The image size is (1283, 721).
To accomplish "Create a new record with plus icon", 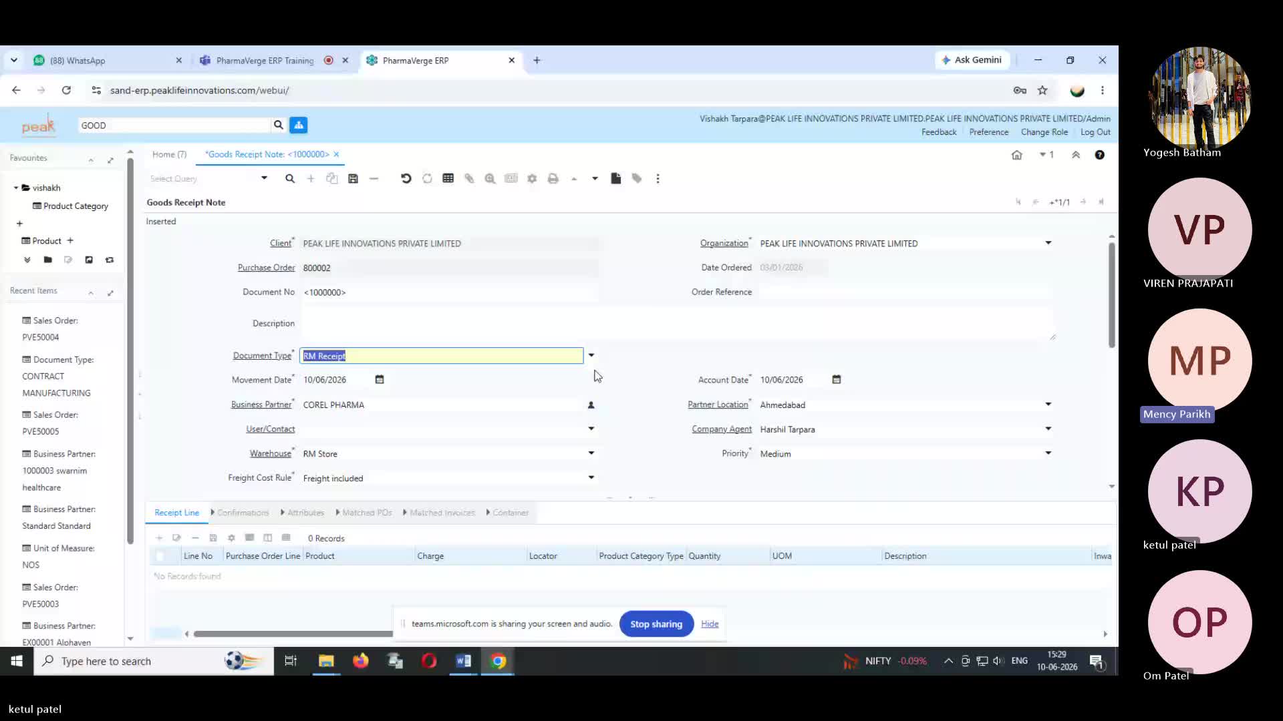I will coord(311,178).
